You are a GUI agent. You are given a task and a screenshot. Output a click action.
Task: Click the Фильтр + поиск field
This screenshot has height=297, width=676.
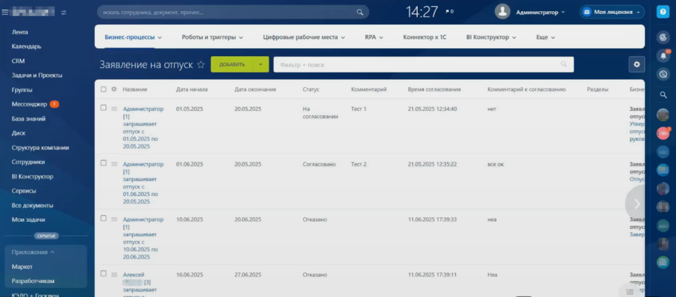pyautogui.click(x=416, y=65)
